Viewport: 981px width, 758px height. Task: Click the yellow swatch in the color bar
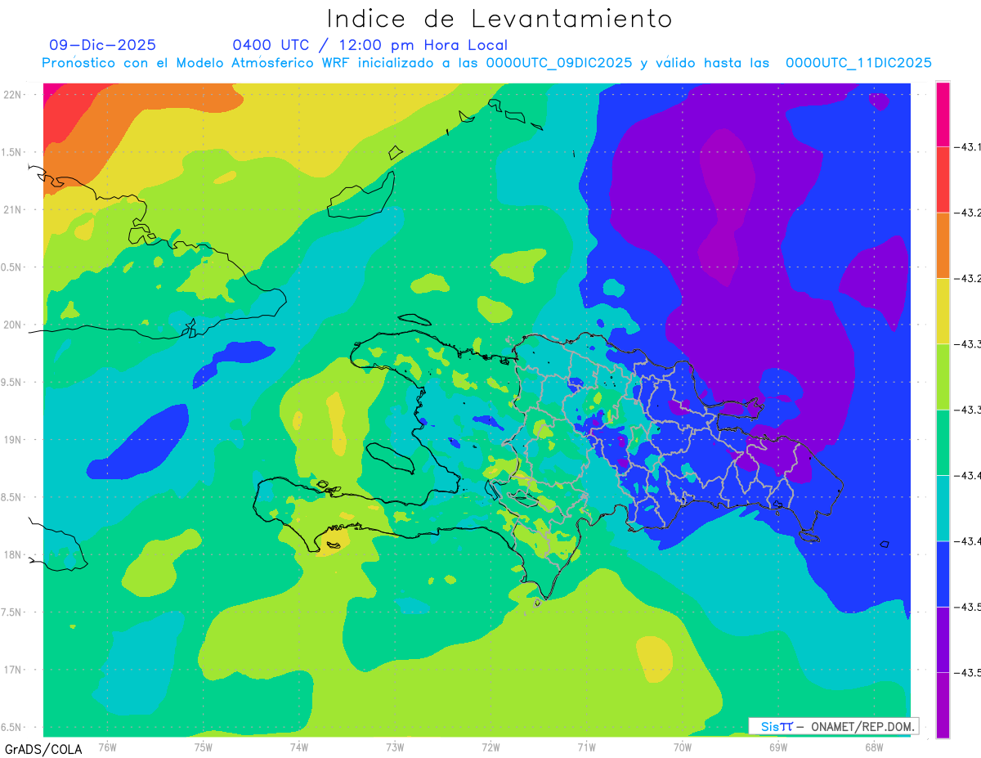(943, 311)
